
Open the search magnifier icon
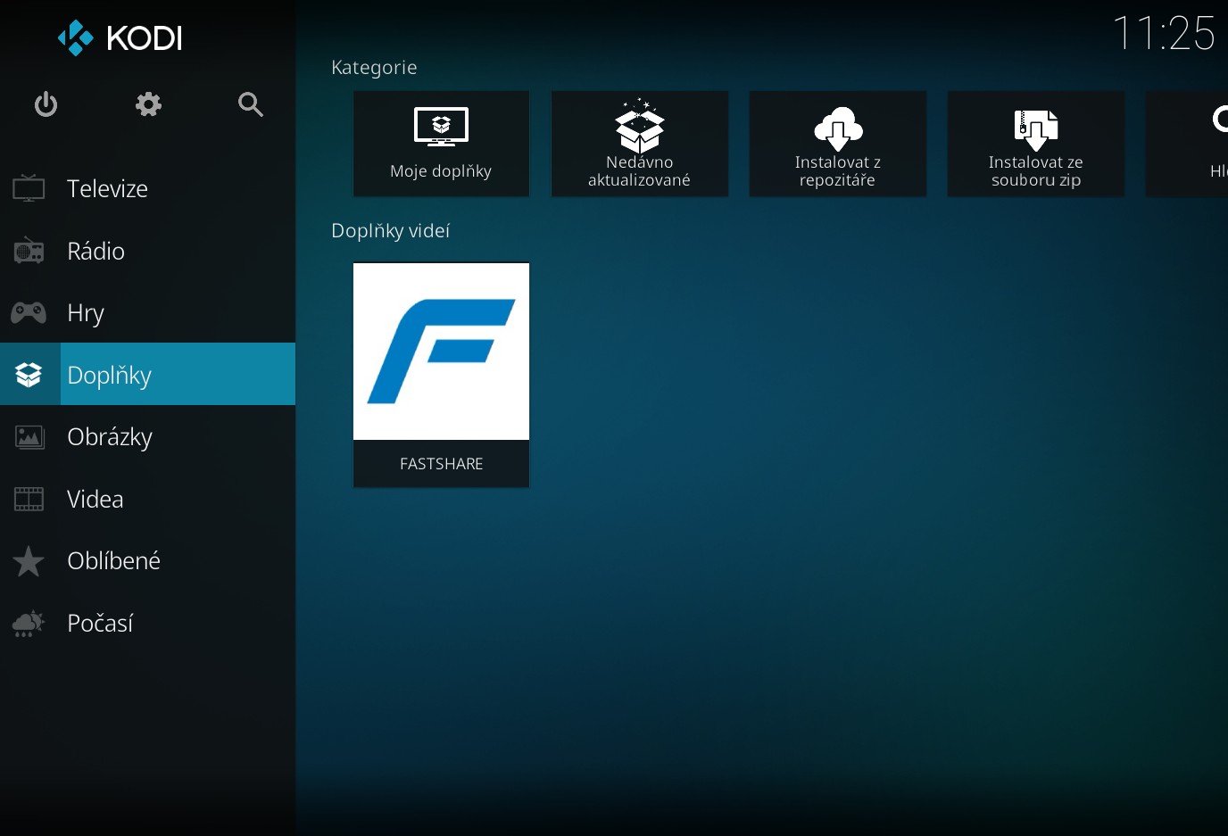click(x=251, y=104)
